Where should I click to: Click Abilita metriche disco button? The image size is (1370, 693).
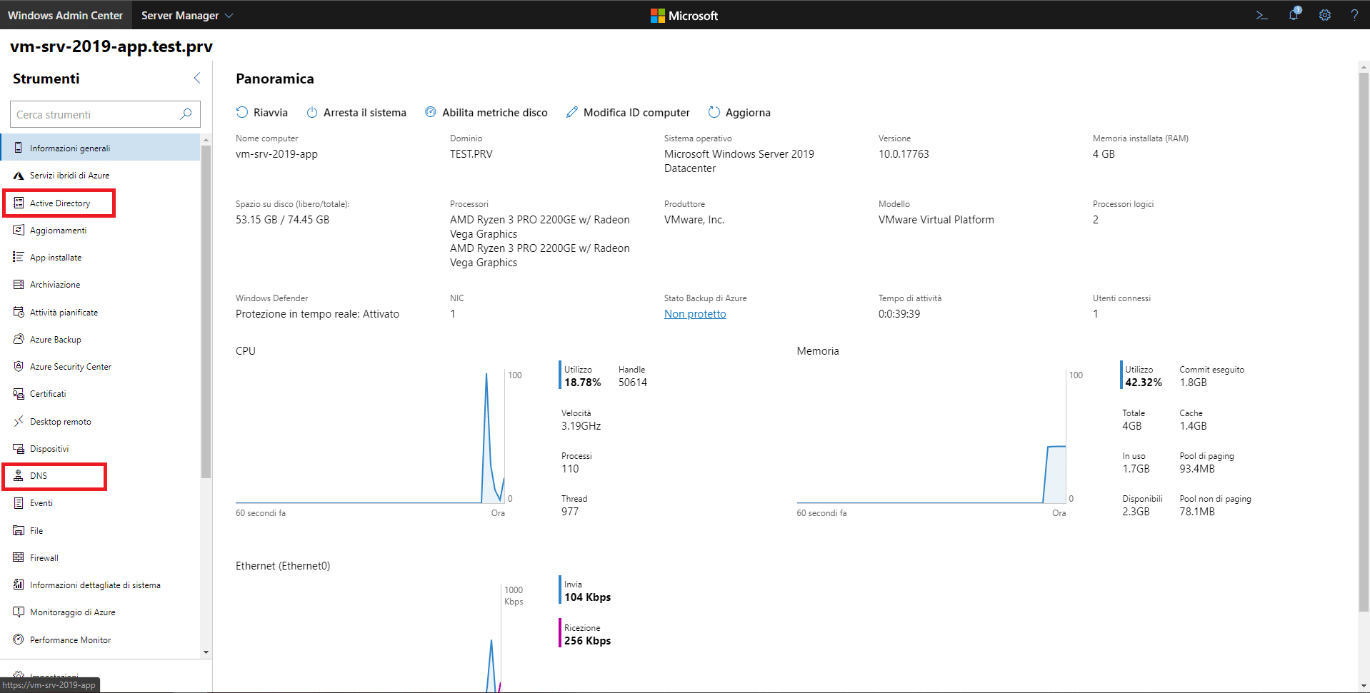(486, 113)
